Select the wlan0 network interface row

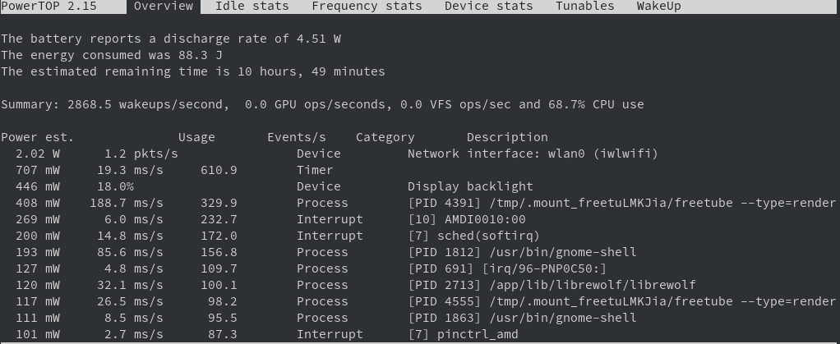pyautogui.click(x=533, y=154)
